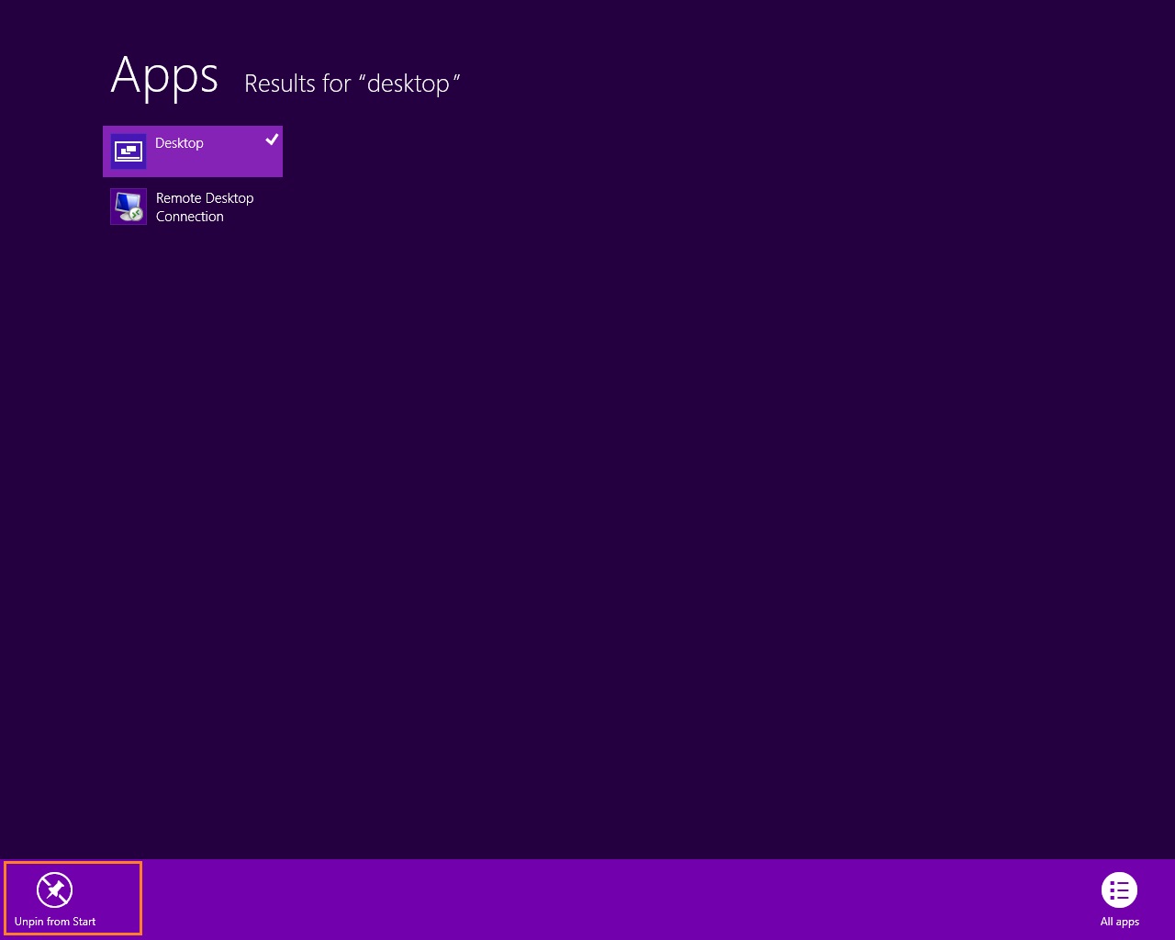Click the Apps heading
The height and width of the screenshot is (940, 1175).
[164, 78]
